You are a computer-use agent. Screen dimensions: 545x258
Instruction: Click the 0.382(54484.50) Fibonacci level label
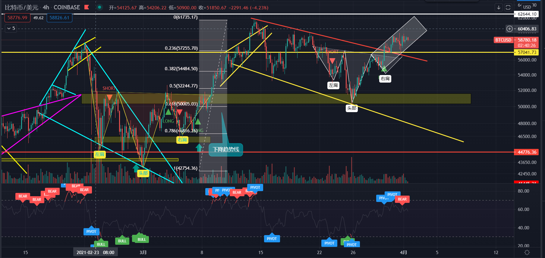(181, 69)
